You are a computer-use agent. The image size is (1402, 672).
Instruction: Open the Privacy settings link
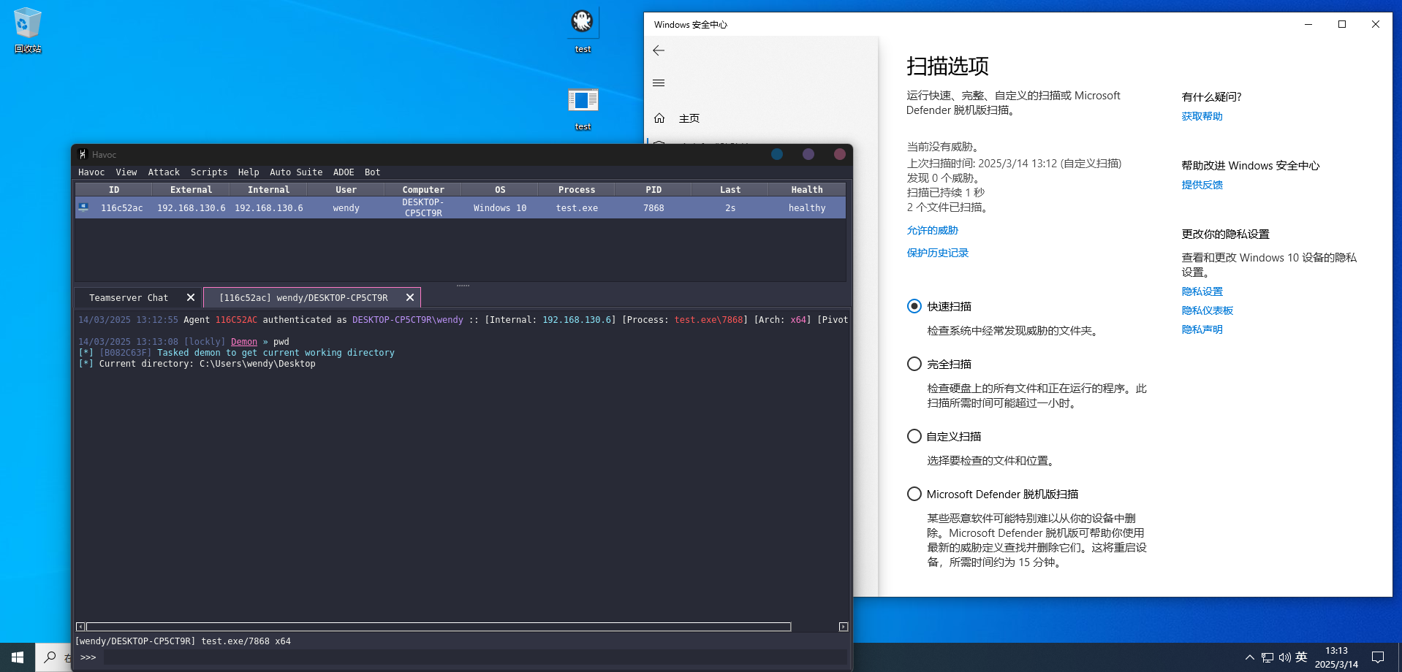(1202, 291)
